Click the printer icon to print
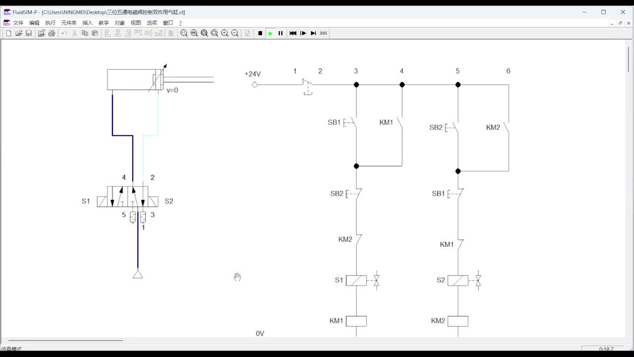Viewport: 634px width, 357px height. click(x=52, y=33)
